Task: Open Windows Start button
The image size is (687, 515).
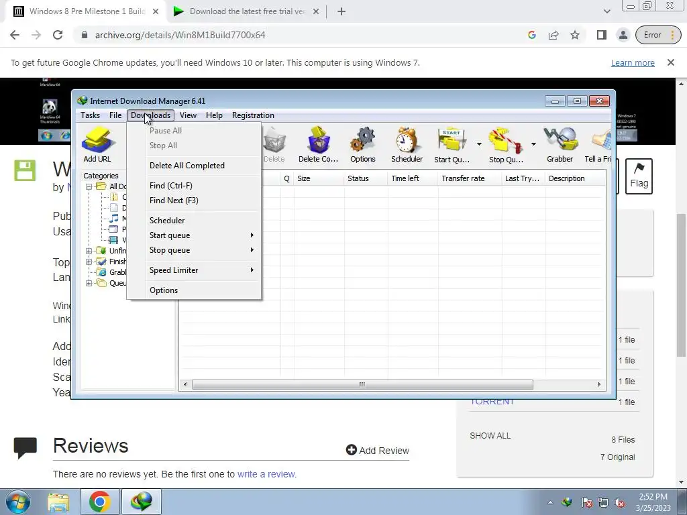Action: pyautogui.click(x=17, y=502)
